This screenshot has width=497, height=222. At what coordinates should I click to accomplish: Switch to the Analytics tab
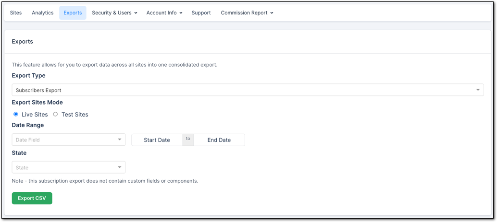pyautogui.click(x=42, y=13)
